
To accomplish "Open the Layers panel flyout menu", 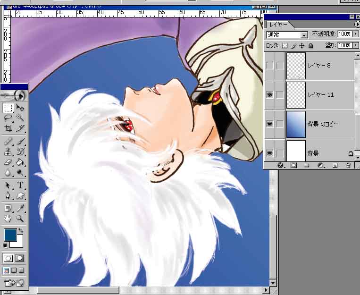I will (x=357, y=24).
